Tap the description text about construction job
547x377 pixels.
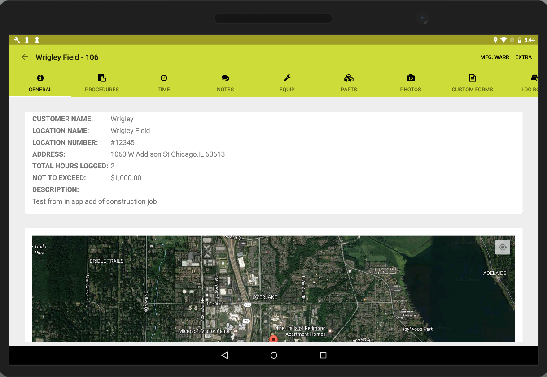pyautogui.click(x=95, y=201)
